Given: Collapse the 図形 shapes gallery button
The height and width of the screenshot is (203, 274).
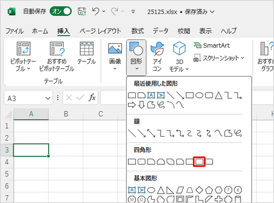Looking at the screenshot, I should point(136,57).
